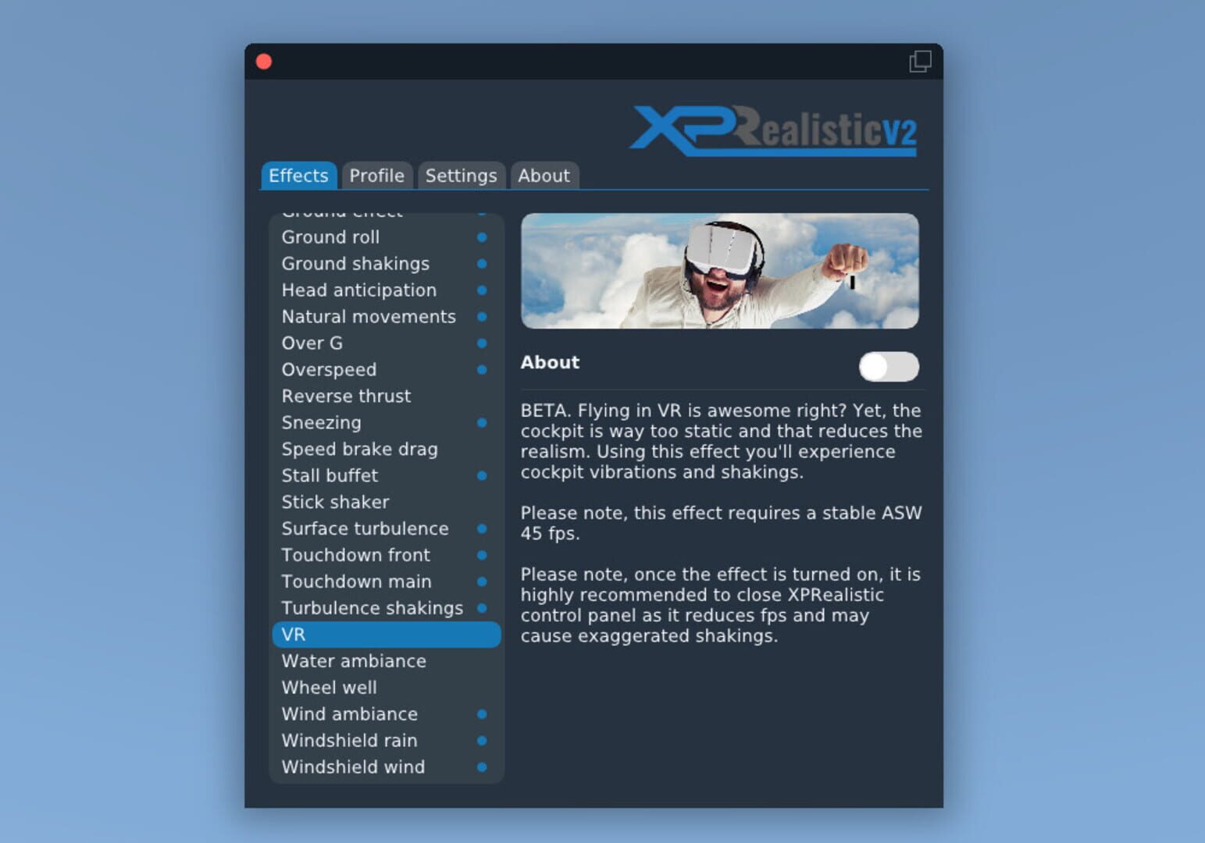The height and width of the screenshot is (843, 1205).
Task: Click the blue indicator dot beside Over G
Action: [482, 343]
